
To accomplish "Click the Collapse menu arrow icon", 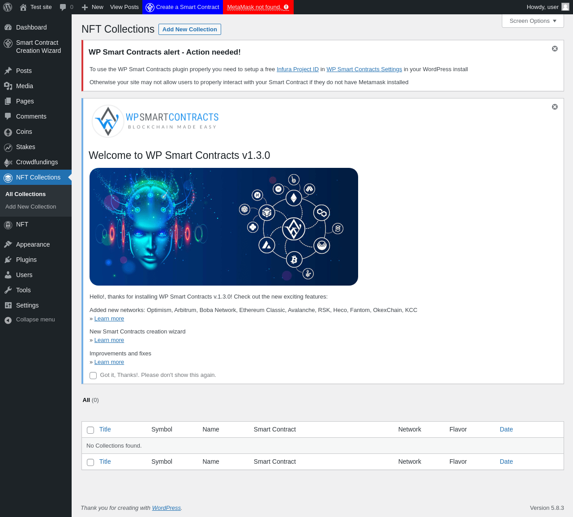I will [8, 320].
